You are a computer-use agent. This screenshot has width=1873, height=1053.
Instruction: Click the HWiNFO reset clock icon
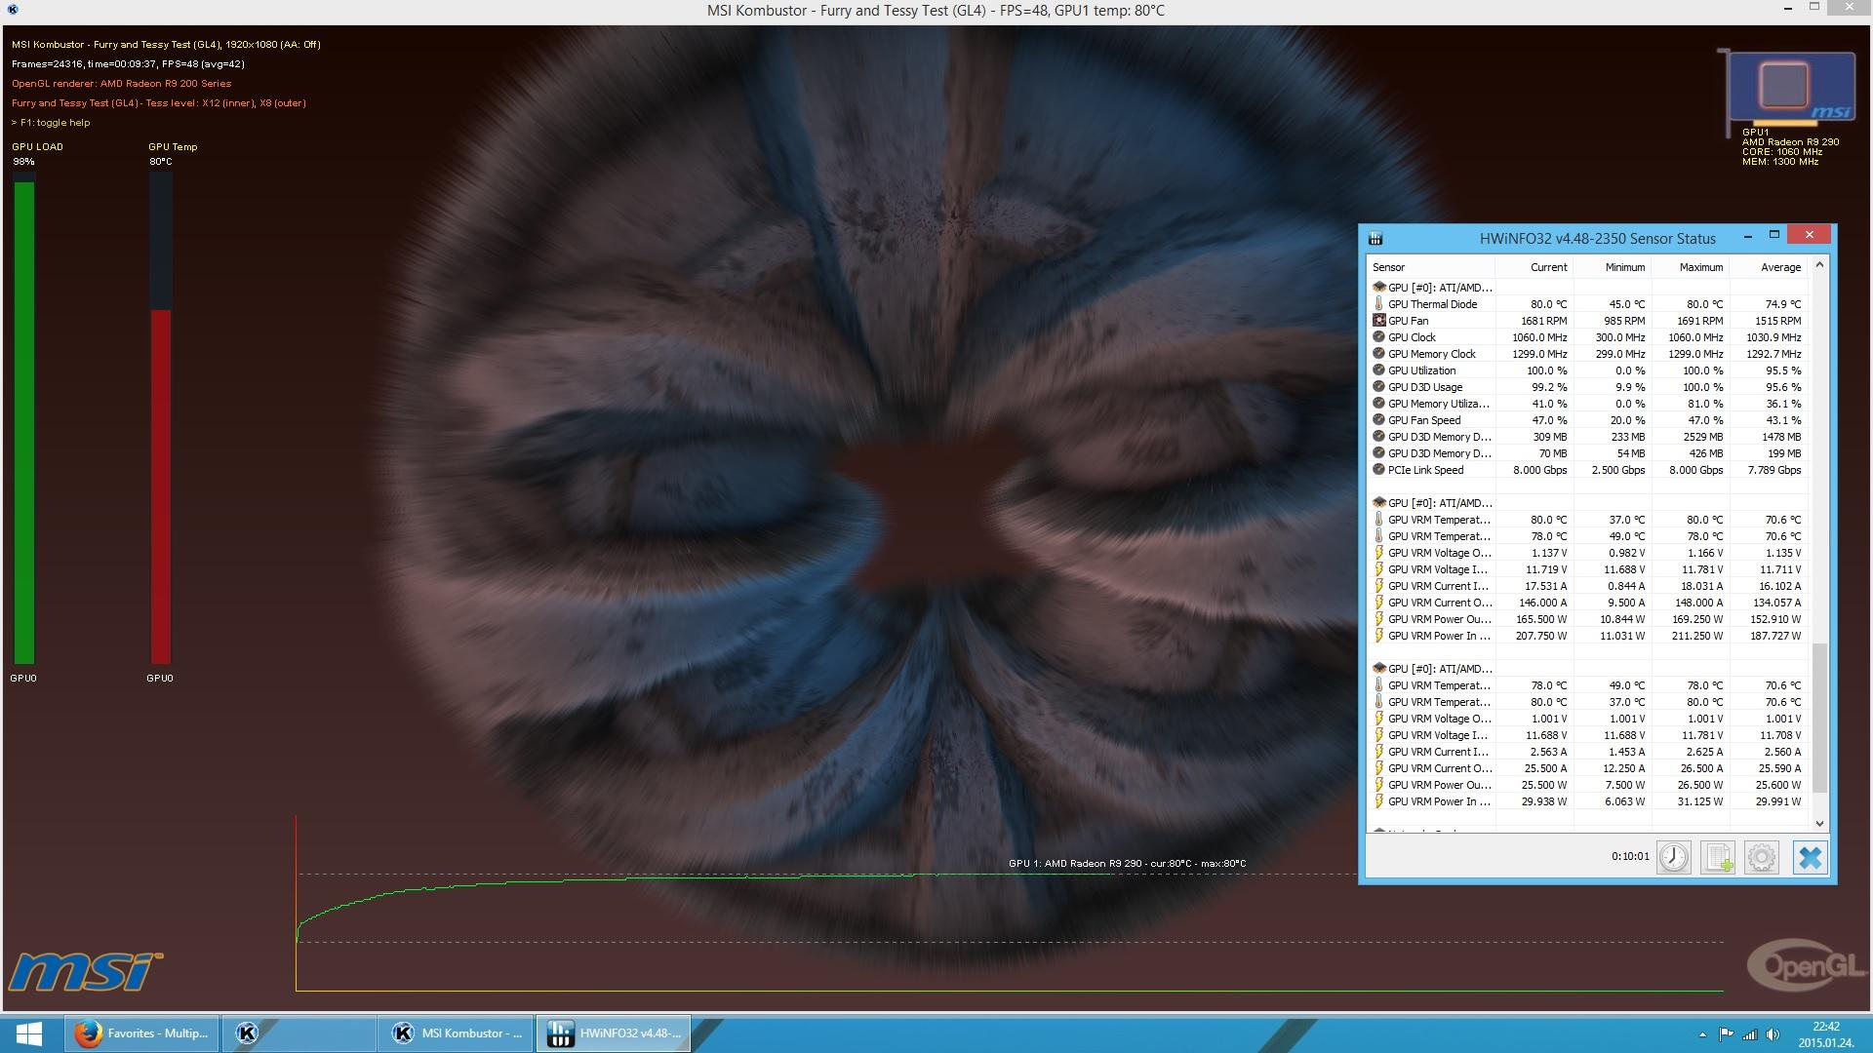(x=1674, y=858)
